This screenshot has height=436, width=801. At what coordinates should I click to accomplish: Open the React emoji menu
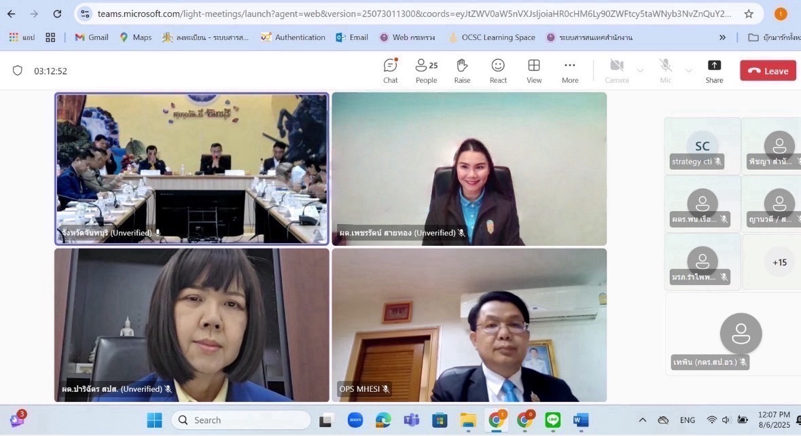(498, 71)
